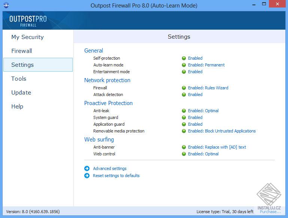The height and width of the screenshot is (218, 288).
Task: Click the Entertainment mode label
Action: (x=111, y=72)
